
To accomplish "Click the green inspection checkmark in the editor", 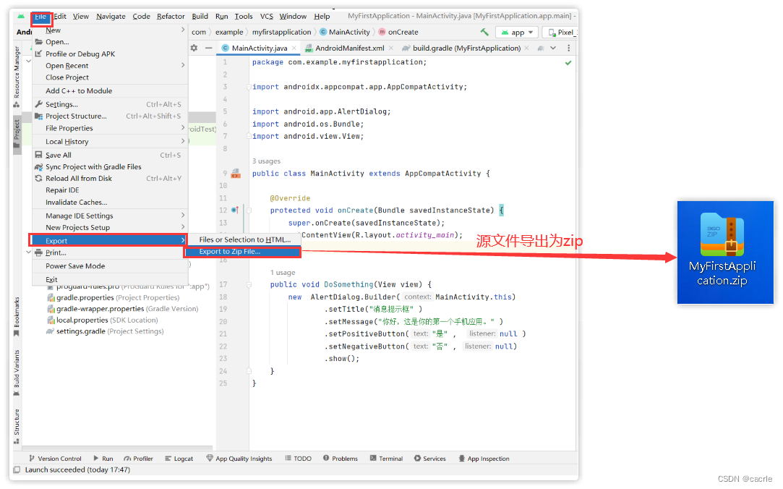I will [568, 63].
